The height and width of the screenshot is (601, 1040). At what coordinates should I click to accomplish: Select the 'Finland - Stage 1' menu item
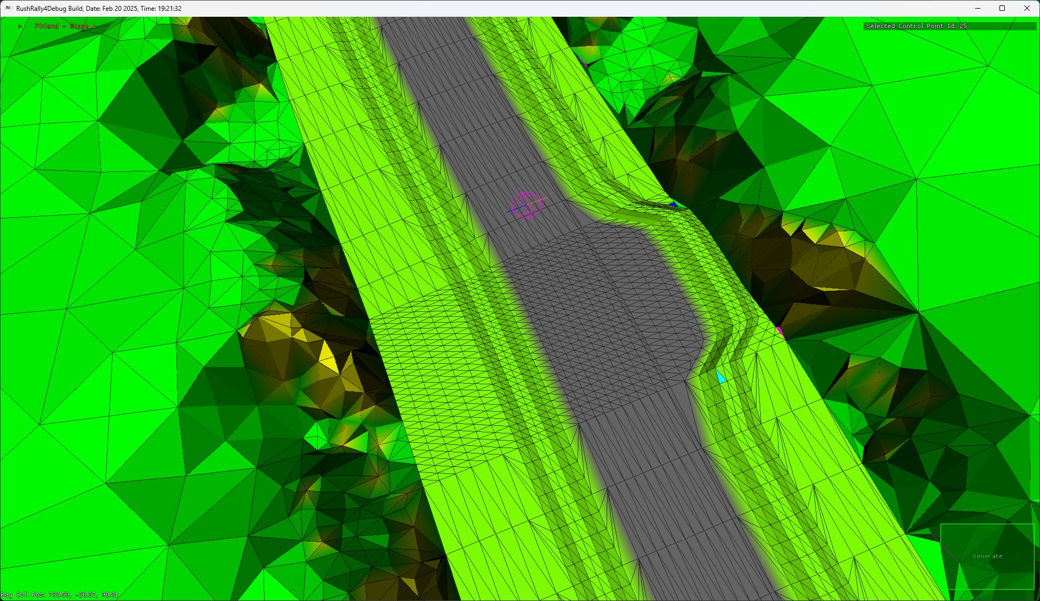click(65, 26)
